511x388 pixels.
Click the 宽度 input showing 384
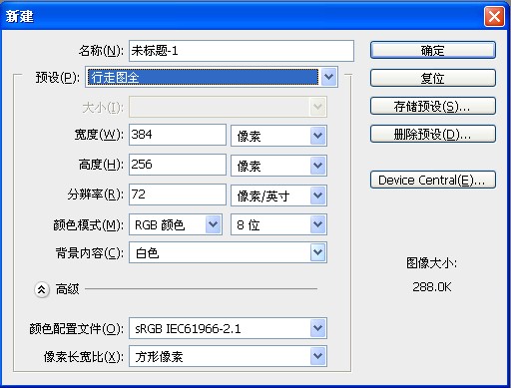pyautogui.click(x=178, y=135)
